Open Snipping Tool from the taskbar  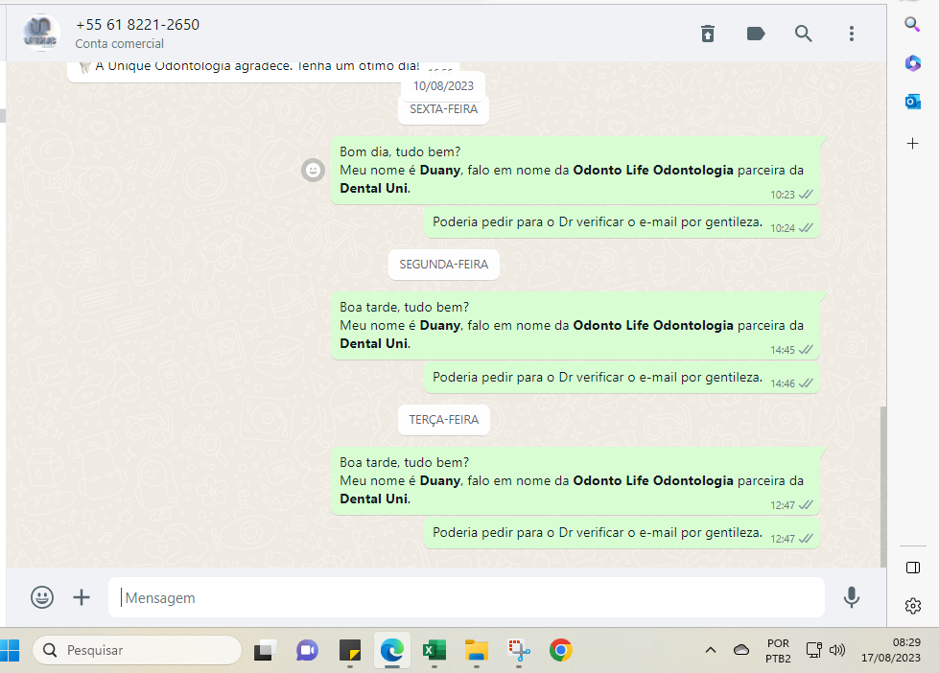[x=519, y=650]
